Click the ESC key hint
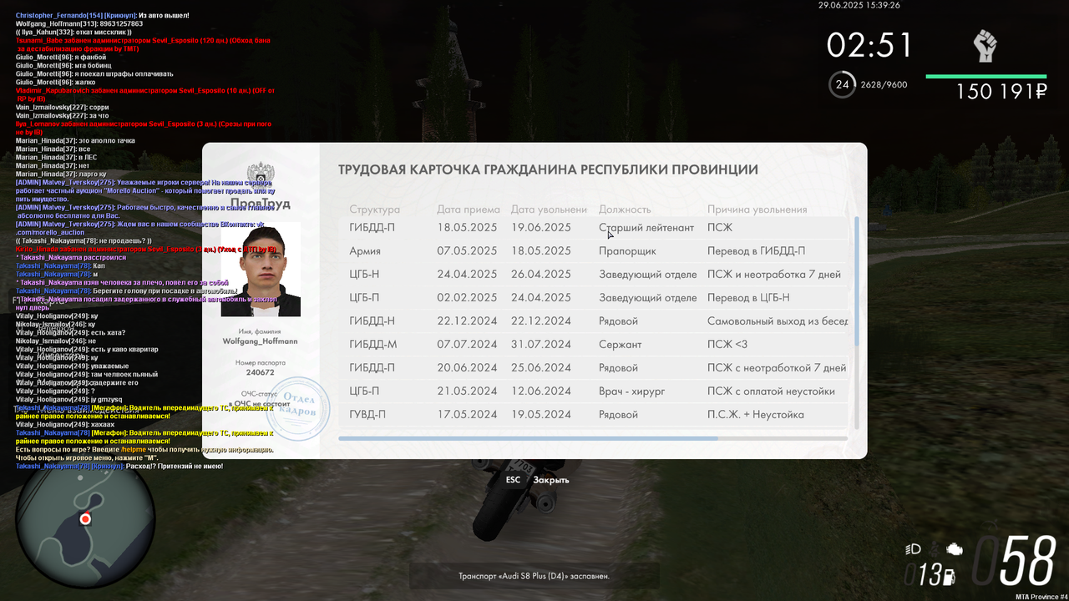Image resolution: width=1069 pixels, height=601 pixels. [x=513, y=480]
